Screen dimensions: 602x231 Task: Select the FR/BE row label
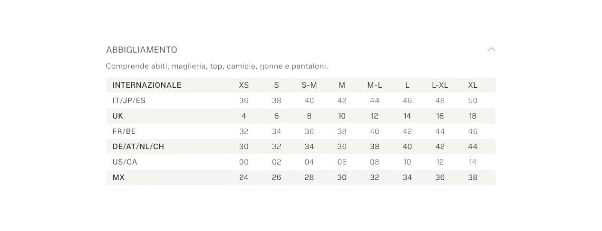point(124,131)
